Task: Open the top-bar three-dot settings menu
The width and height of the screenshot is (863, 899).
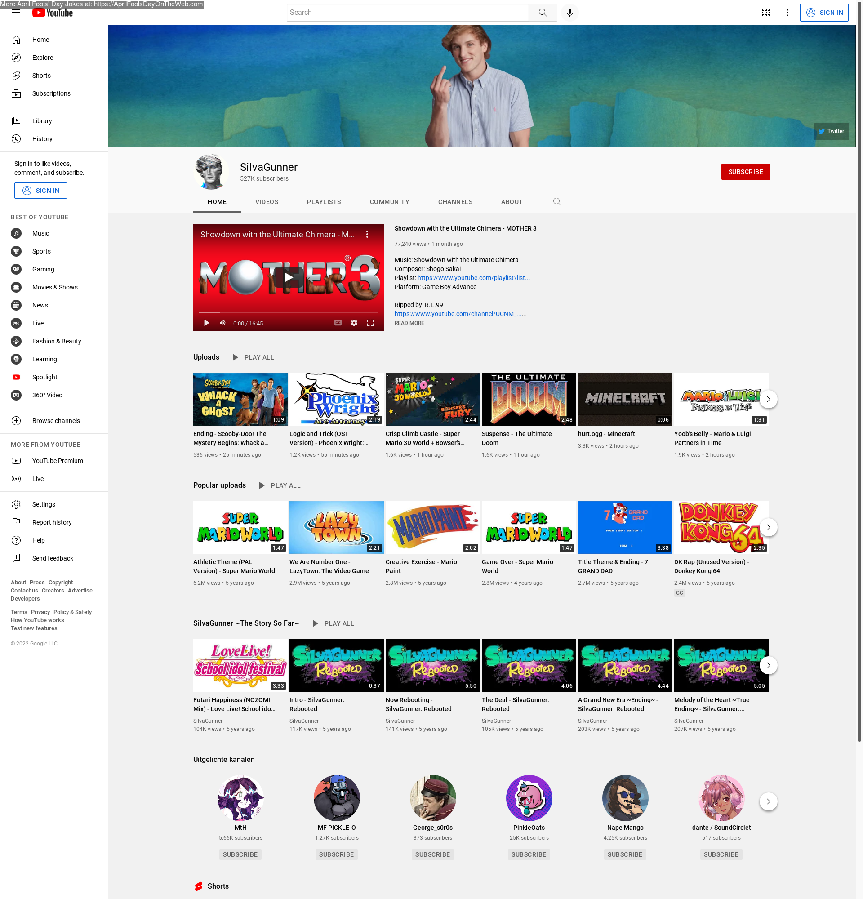Action: click(x=787, y=13)
